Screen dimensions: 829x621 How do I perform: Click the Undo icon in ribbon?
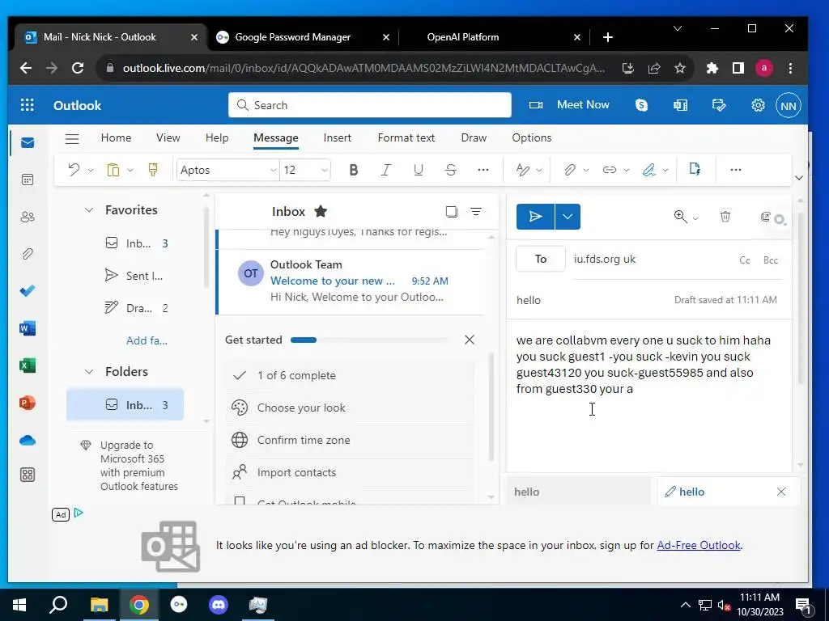(x=74, y=170)
